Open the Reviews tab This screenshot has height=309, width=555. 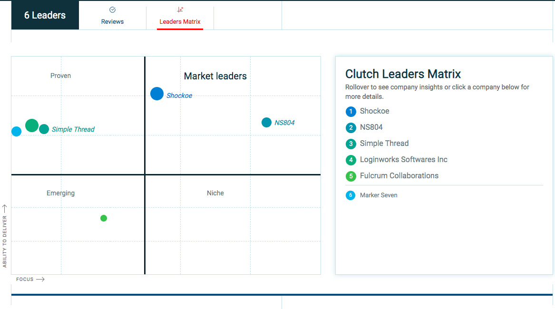(112, 15)
